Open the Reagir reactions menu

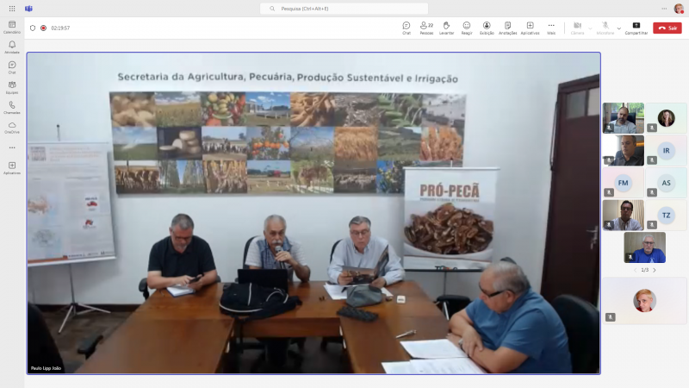click(x=467, y=28)
